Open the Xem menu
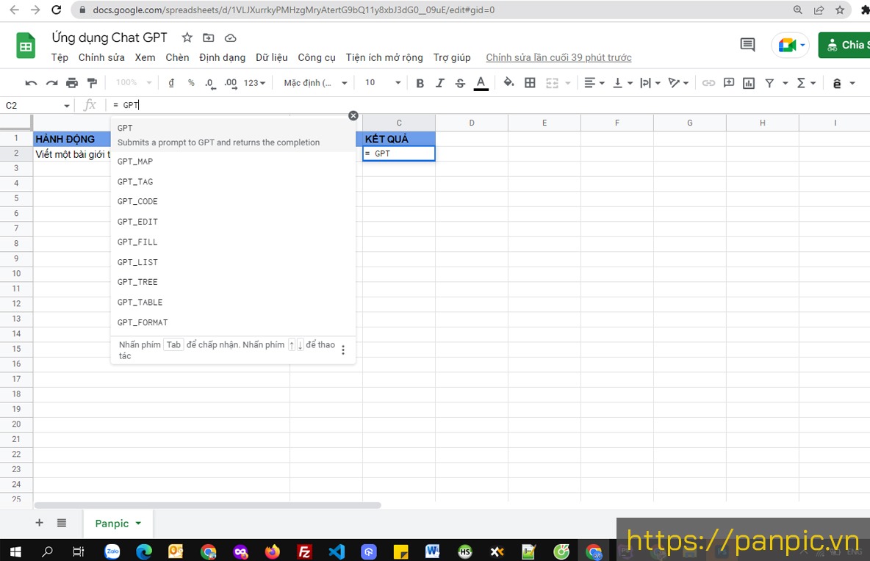 [145, 58]
